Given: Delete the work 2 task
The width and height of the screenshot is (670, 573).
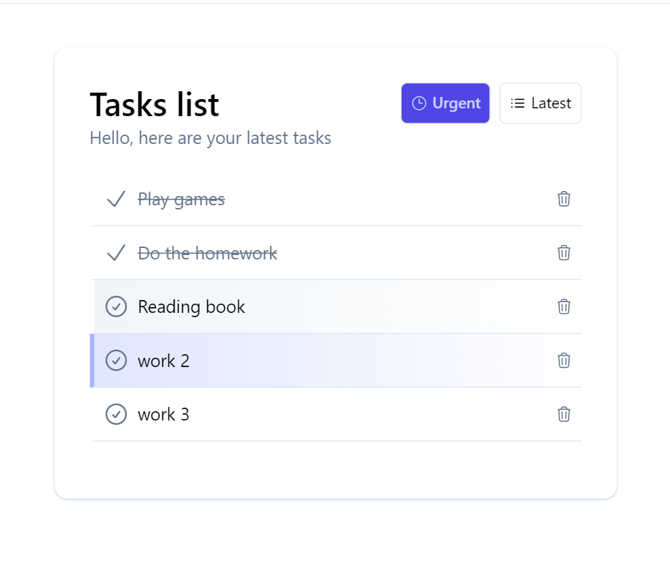Looking at the screenshot, I should 564,361.
